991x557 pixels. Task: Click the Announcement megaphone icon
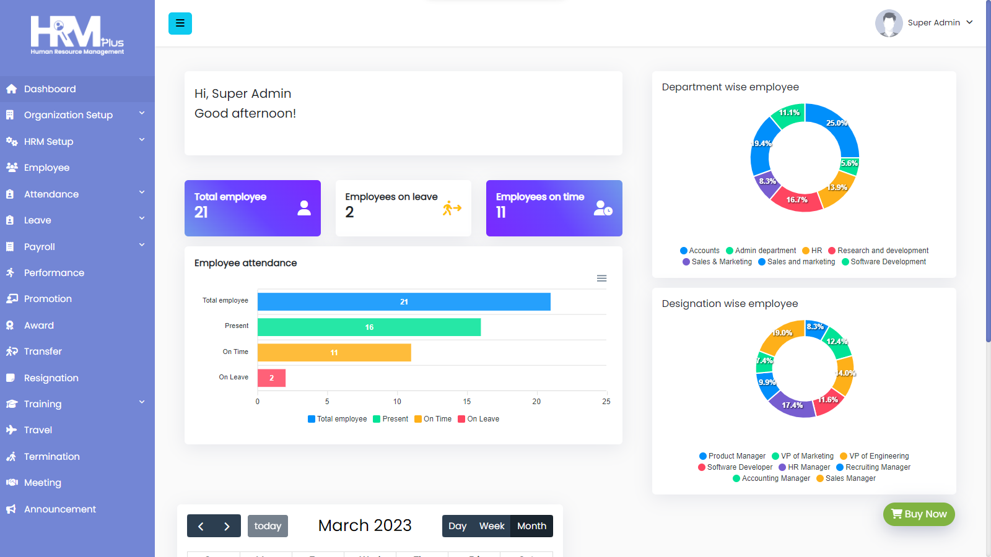pos(11,509)
